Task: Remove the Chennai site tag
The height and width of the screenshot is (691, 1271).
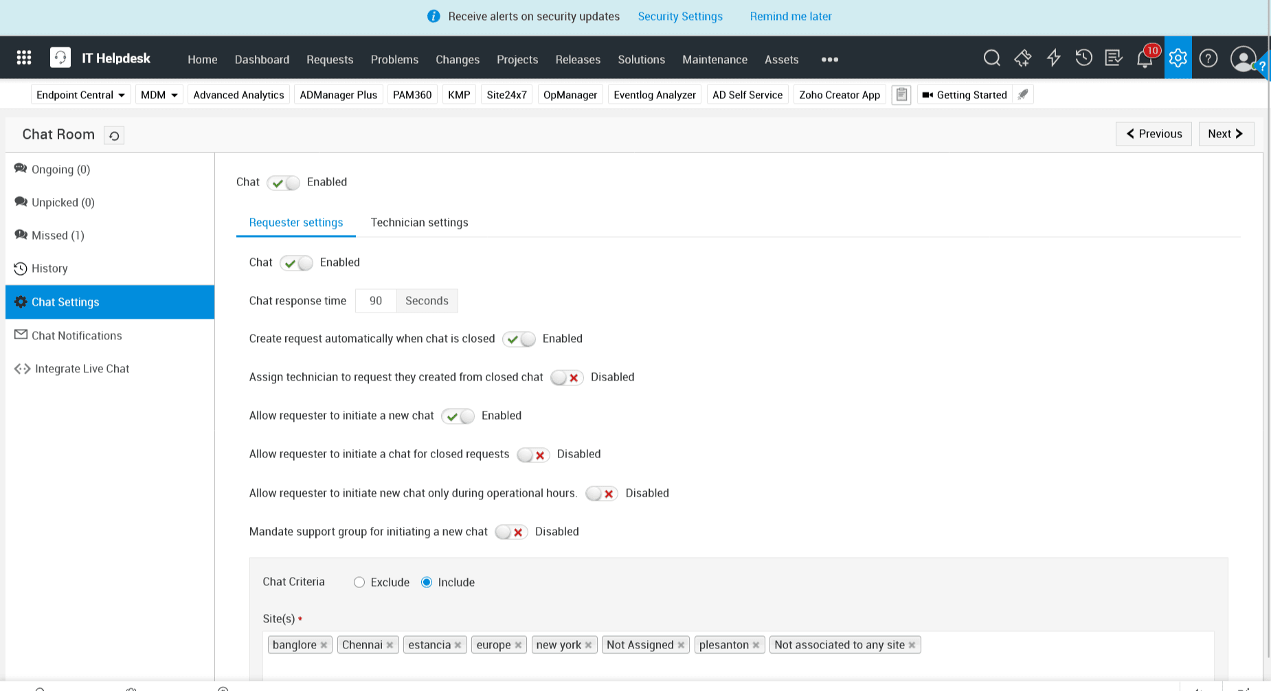Action: (x=390, y=644)
